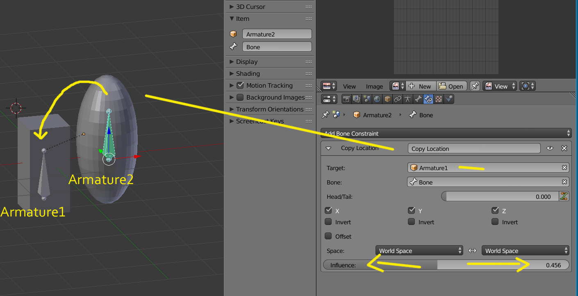578x296 pixels.
Task: Click the B-Bone icon beside Head/Tail slider
Action: coord(564,196)
